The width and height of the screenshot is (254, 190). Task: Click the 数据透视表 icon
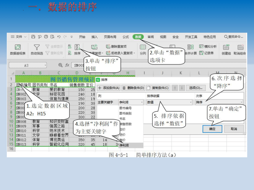coord(18,47)
